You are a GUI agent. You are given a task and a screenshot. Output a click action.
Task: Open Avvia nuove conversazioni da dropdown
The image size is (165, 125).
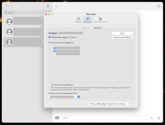coord(64,97)
